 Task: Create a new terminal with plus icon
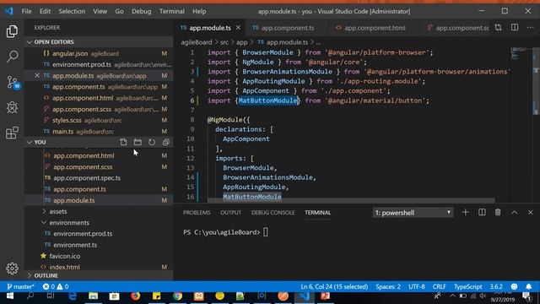coord(465,212)
